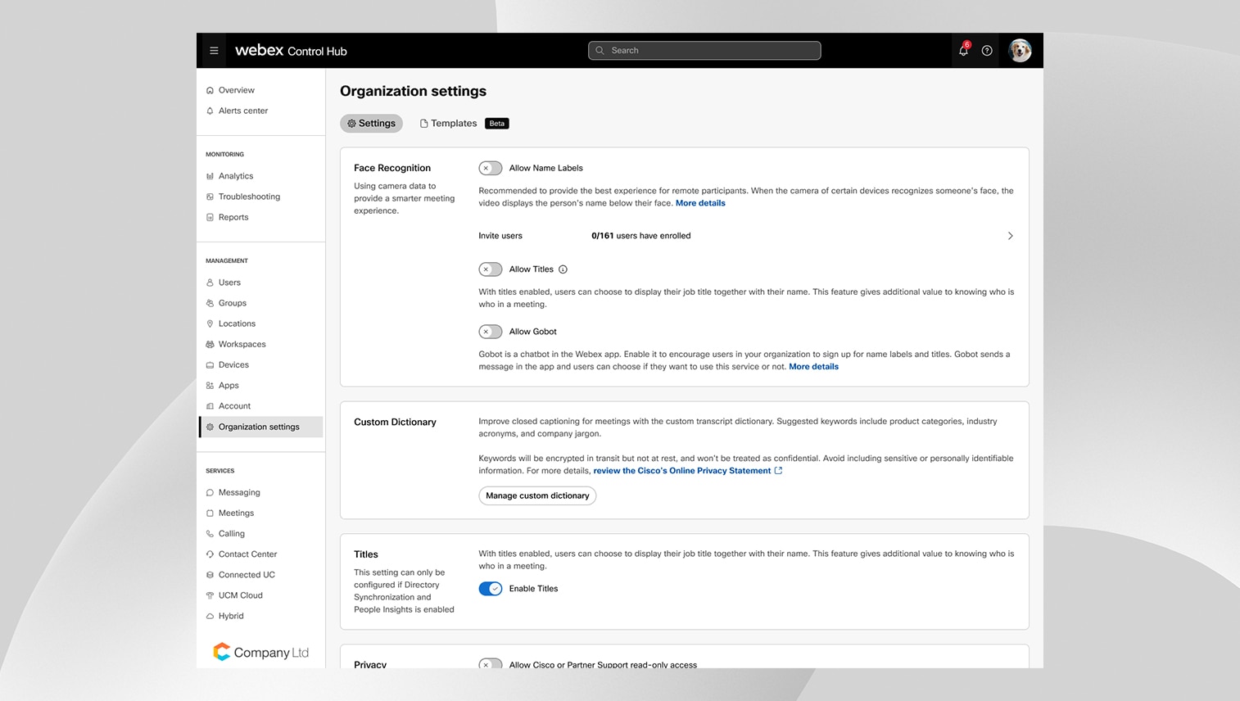The image size is (1240, 701).
Task: Switch to the Settings tab
Action: pyautogui.click(x=371, y=124)
